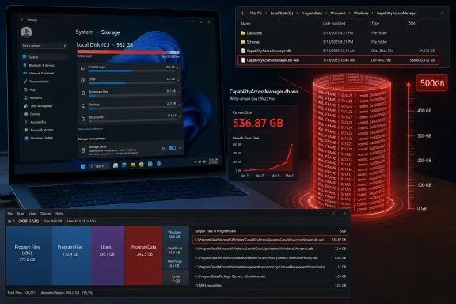Click the search magnifier in Find a setting

[65, 46]
